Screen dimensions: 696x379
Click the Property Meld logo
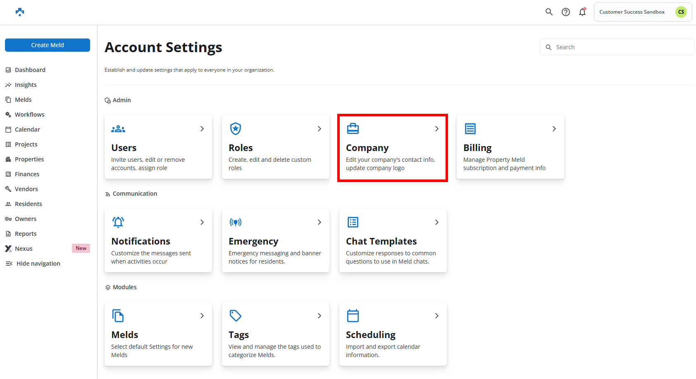click(x=20, y=12)
